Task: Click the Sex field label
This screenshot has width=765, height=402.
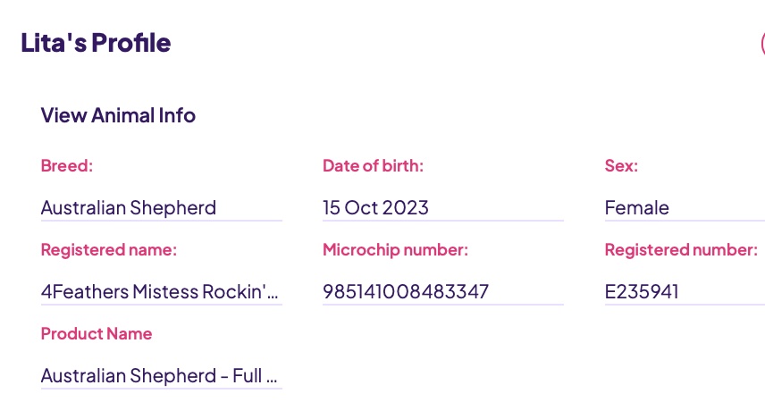Action: point(621,165)
